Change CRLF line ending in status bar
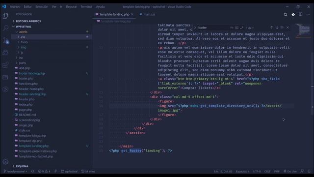Image resolution: width=314 pixels, height=177 pixels. click(267, 172)
